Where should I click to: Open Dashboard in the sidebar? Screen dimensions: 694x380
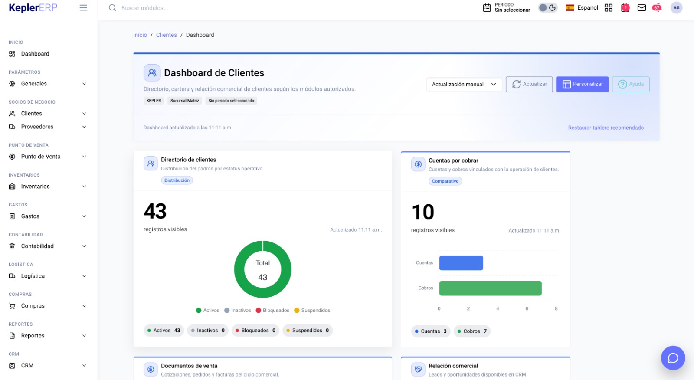[x=49, y=54]
